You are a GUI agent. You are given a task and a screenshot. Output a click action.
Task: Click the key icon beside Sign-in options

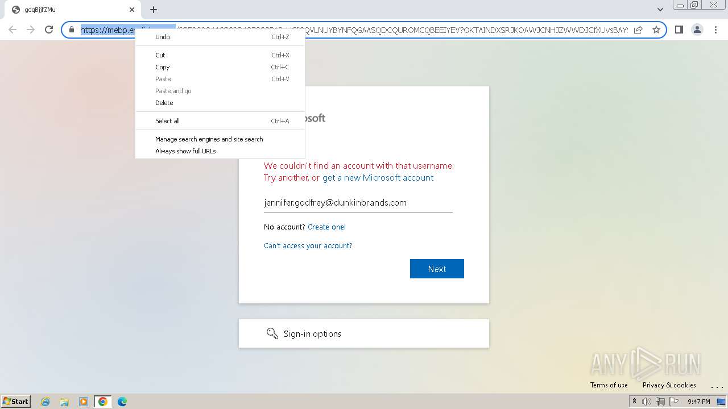click(x=272, y=333)
